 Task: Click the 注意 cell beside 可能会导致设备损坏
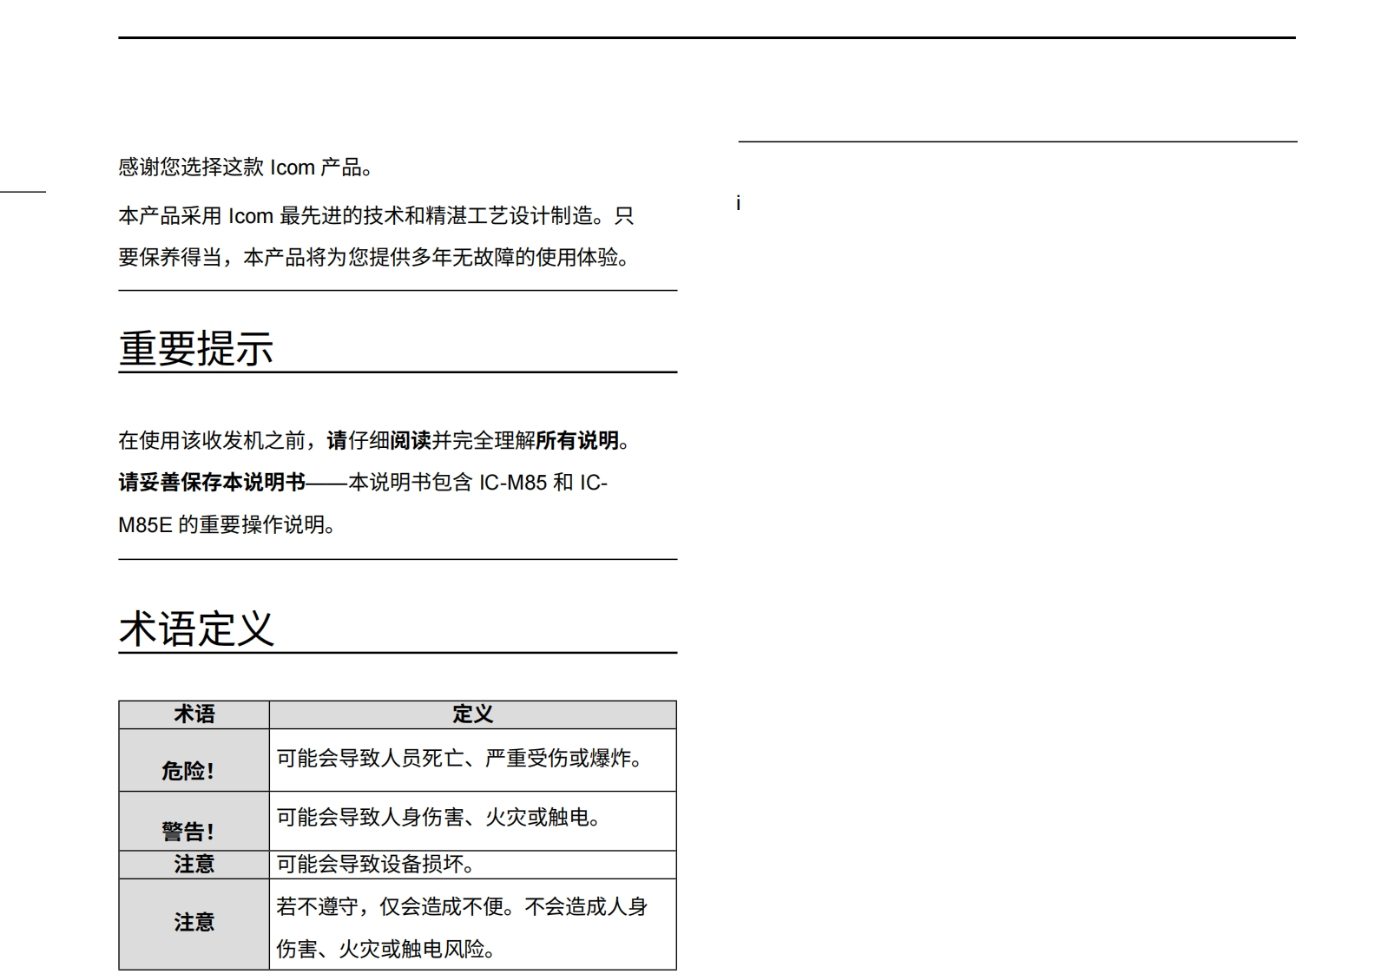pos(194,864)
